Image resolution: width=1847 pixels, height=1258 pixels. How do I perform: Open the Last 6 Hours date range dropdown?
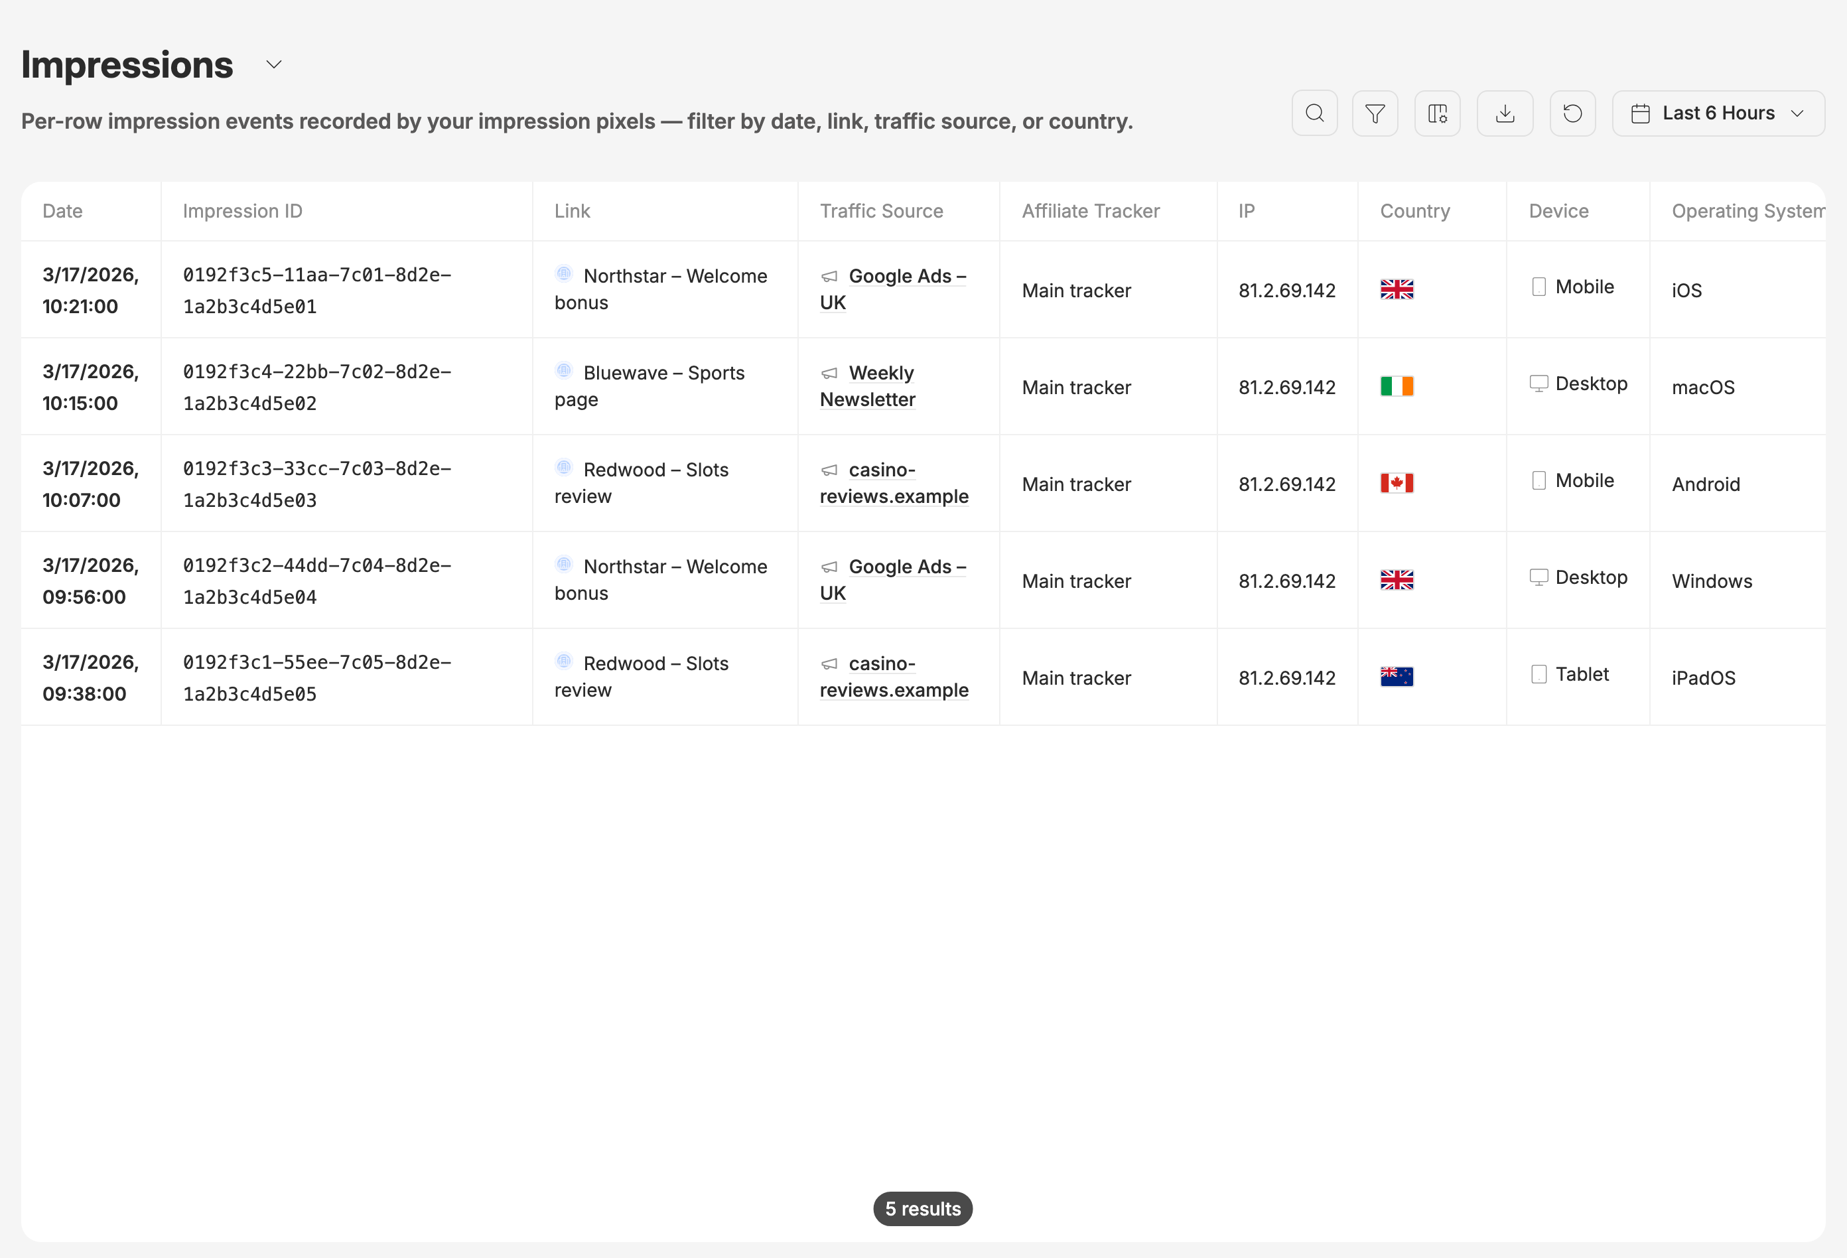1718,113
